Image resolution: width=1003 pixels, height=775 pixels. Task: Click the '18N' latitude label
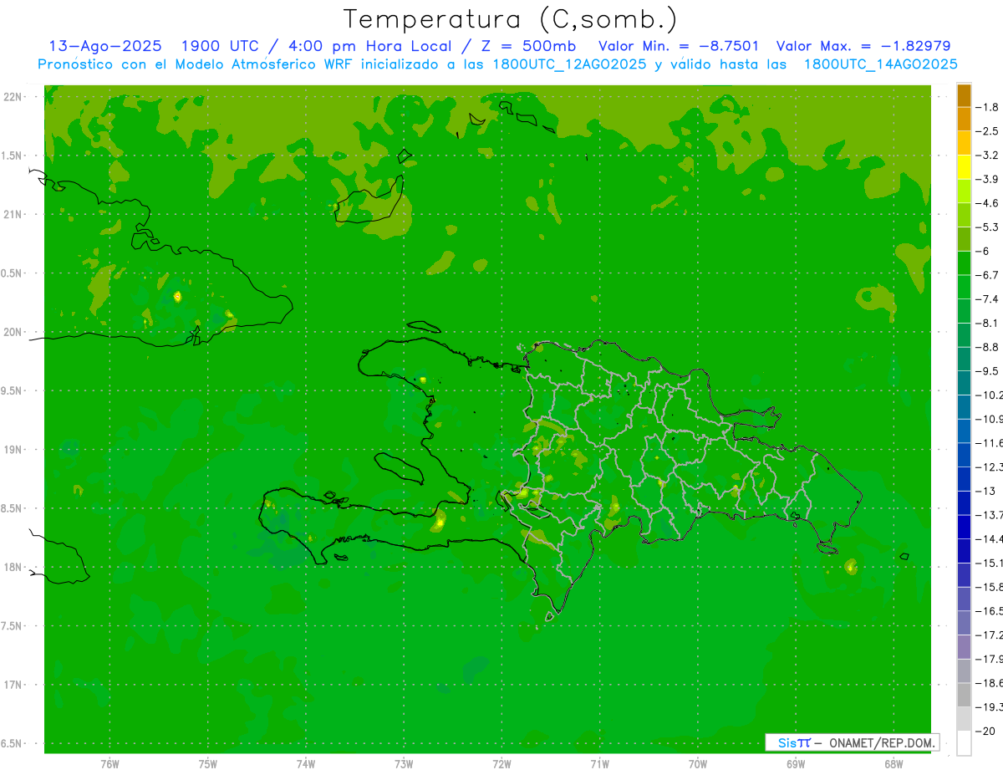coord(14,567)
